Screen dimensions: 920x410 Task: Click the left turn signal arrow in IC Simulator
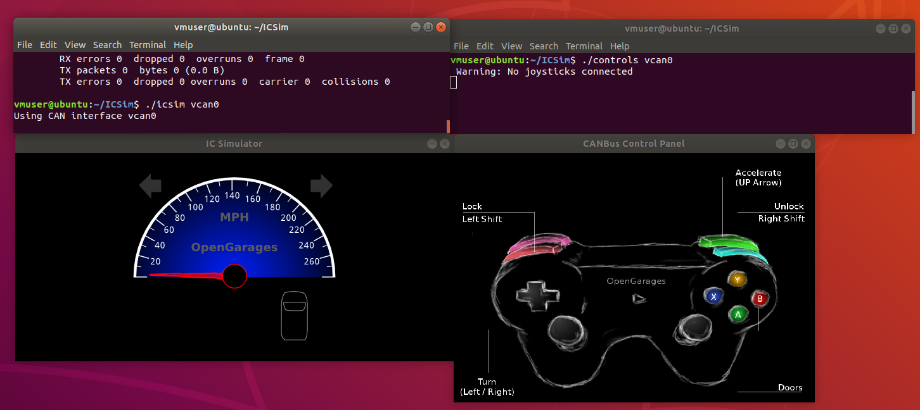pos(150,186)
